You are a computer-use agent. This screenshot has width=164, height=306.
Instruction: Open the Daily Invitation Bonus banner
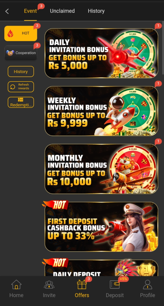(x=101, y=53)
